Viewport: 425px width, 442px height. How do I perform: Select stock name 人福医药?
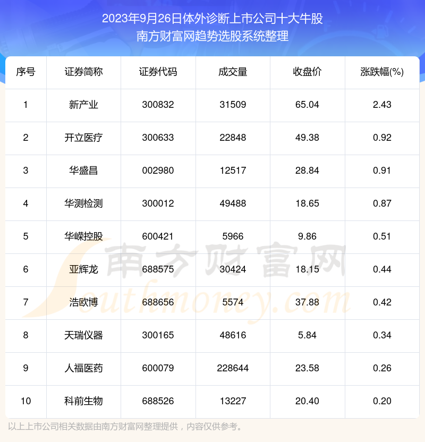click(x=83, y=368)
